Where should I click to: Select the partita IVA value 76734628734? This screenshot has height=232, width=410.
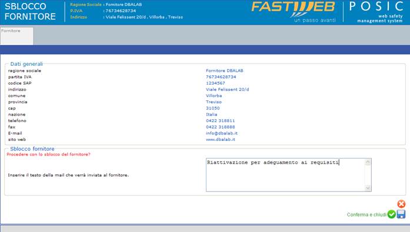(x=221, y=77)
